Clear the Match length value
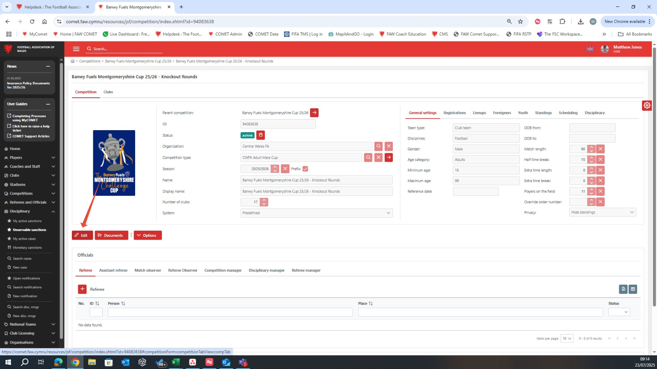This screenshot has height=369, width=657. [600, 149]
